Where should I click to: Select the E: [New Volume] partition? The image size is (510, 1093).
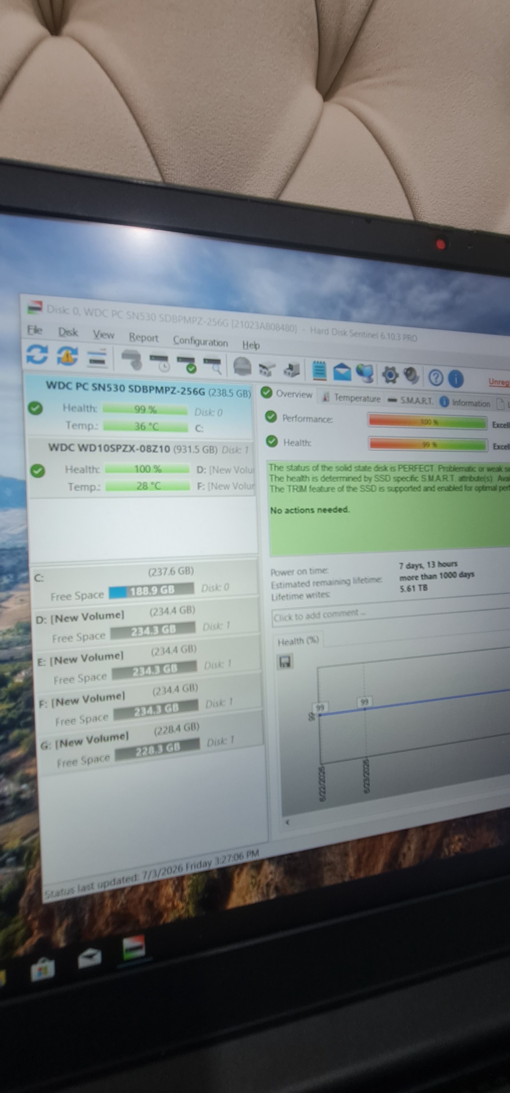[x=149, y=663]
